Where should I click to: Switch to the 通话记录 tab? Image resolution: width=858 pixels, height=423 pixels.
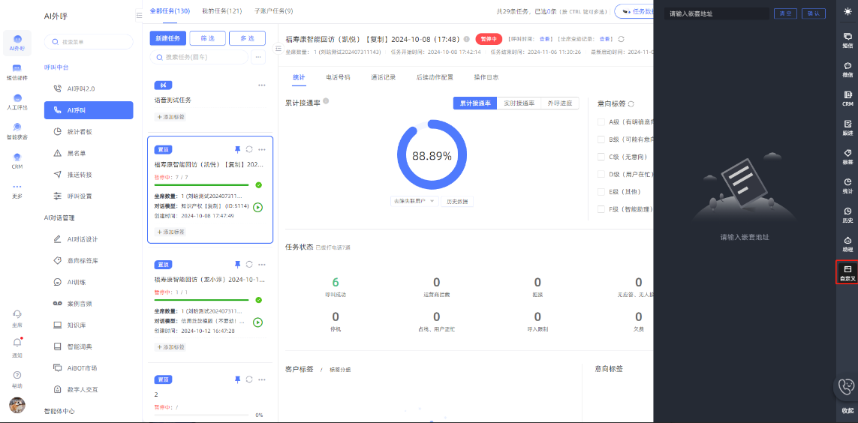pyautogui.click(x=383, y=77)
